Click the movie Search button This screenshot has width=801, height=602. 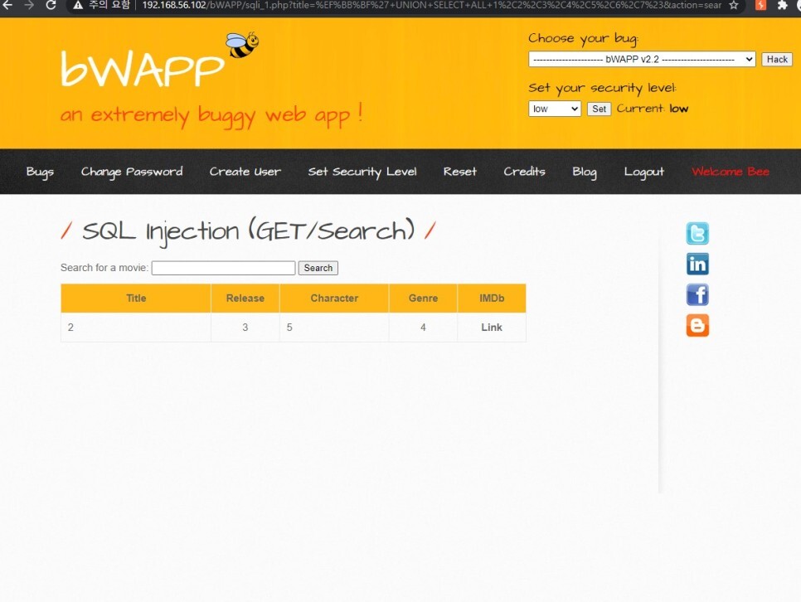318,268
